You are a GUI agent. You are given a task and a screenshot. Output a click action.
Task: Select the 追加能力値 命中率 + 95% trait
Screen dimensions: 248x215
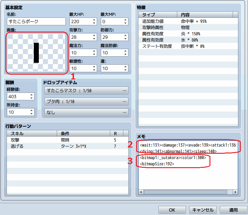click(x=188, y=21)
